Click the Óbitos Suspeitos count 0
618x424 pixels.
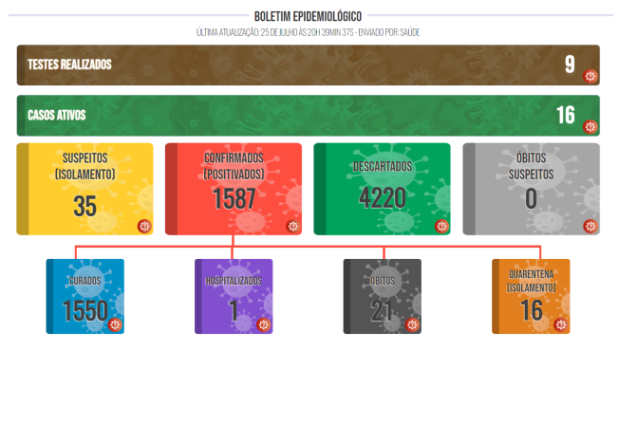pos(531,199)
